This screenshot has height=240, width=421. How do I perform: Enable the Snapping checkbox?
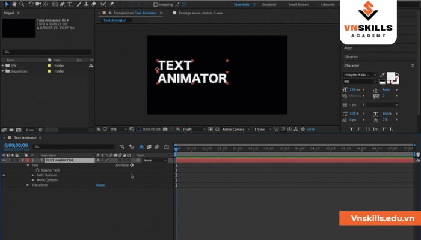[x=154, y=4]
